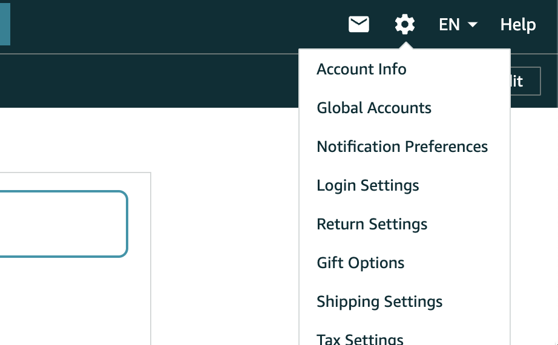Screen dimensions: 558x345
Task: Click the dark header band below navigation
Action: 151,81
